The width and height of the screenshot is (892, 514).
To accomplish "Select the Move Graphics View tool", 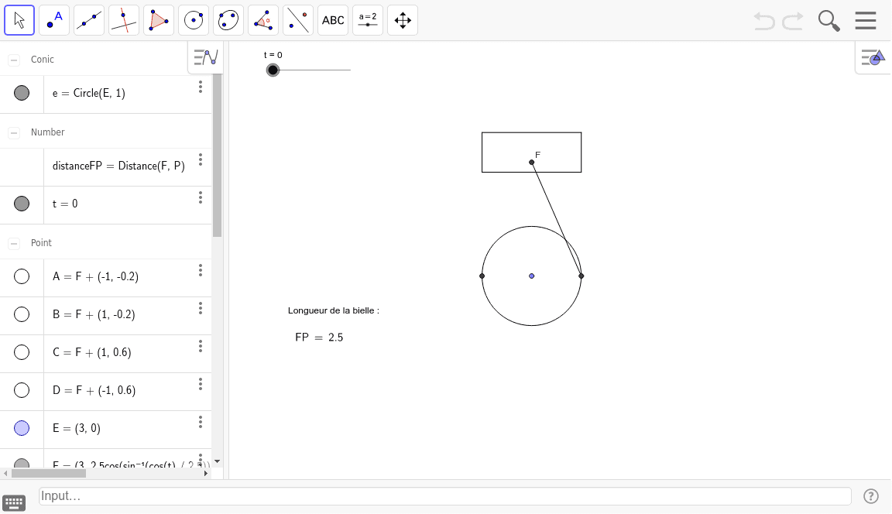I will (x=402, y=20).
